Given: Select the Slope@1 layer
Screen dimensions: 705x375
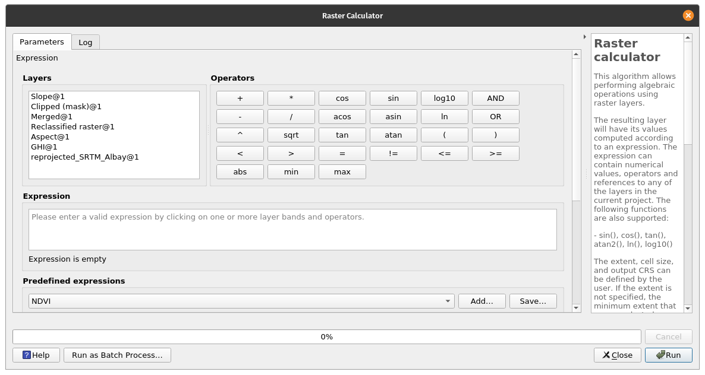Looking at the screenshot, I should coord(48,96).
